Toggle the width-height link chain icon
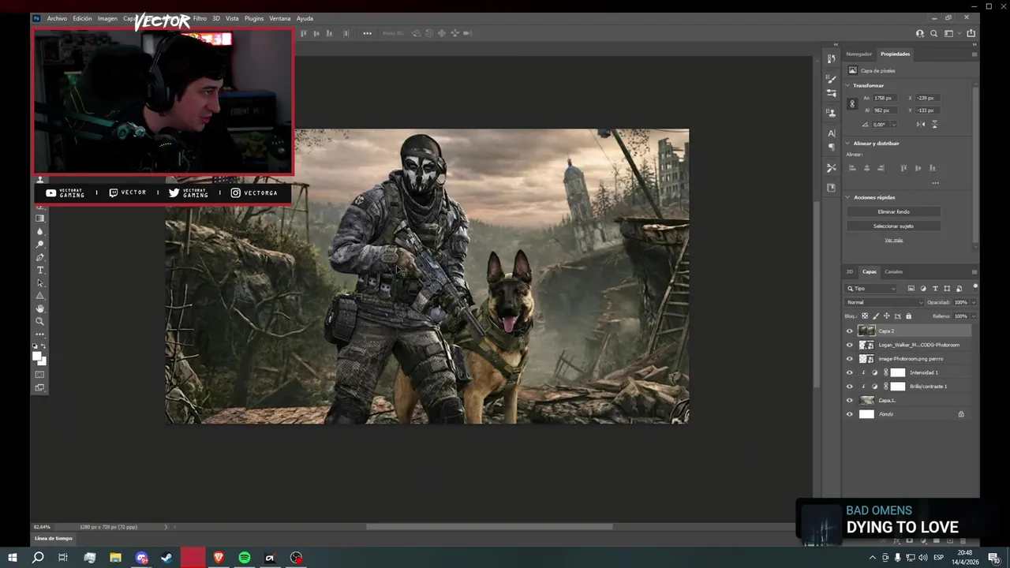 tap(852, 104)
